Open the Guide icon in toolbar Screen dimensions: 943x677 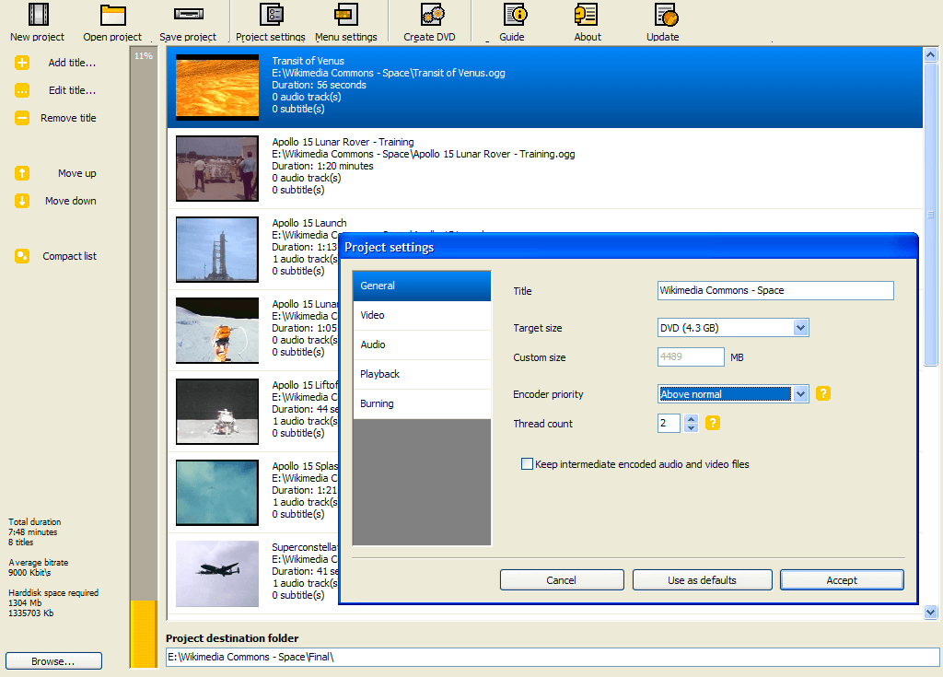(x=516, y=15)
